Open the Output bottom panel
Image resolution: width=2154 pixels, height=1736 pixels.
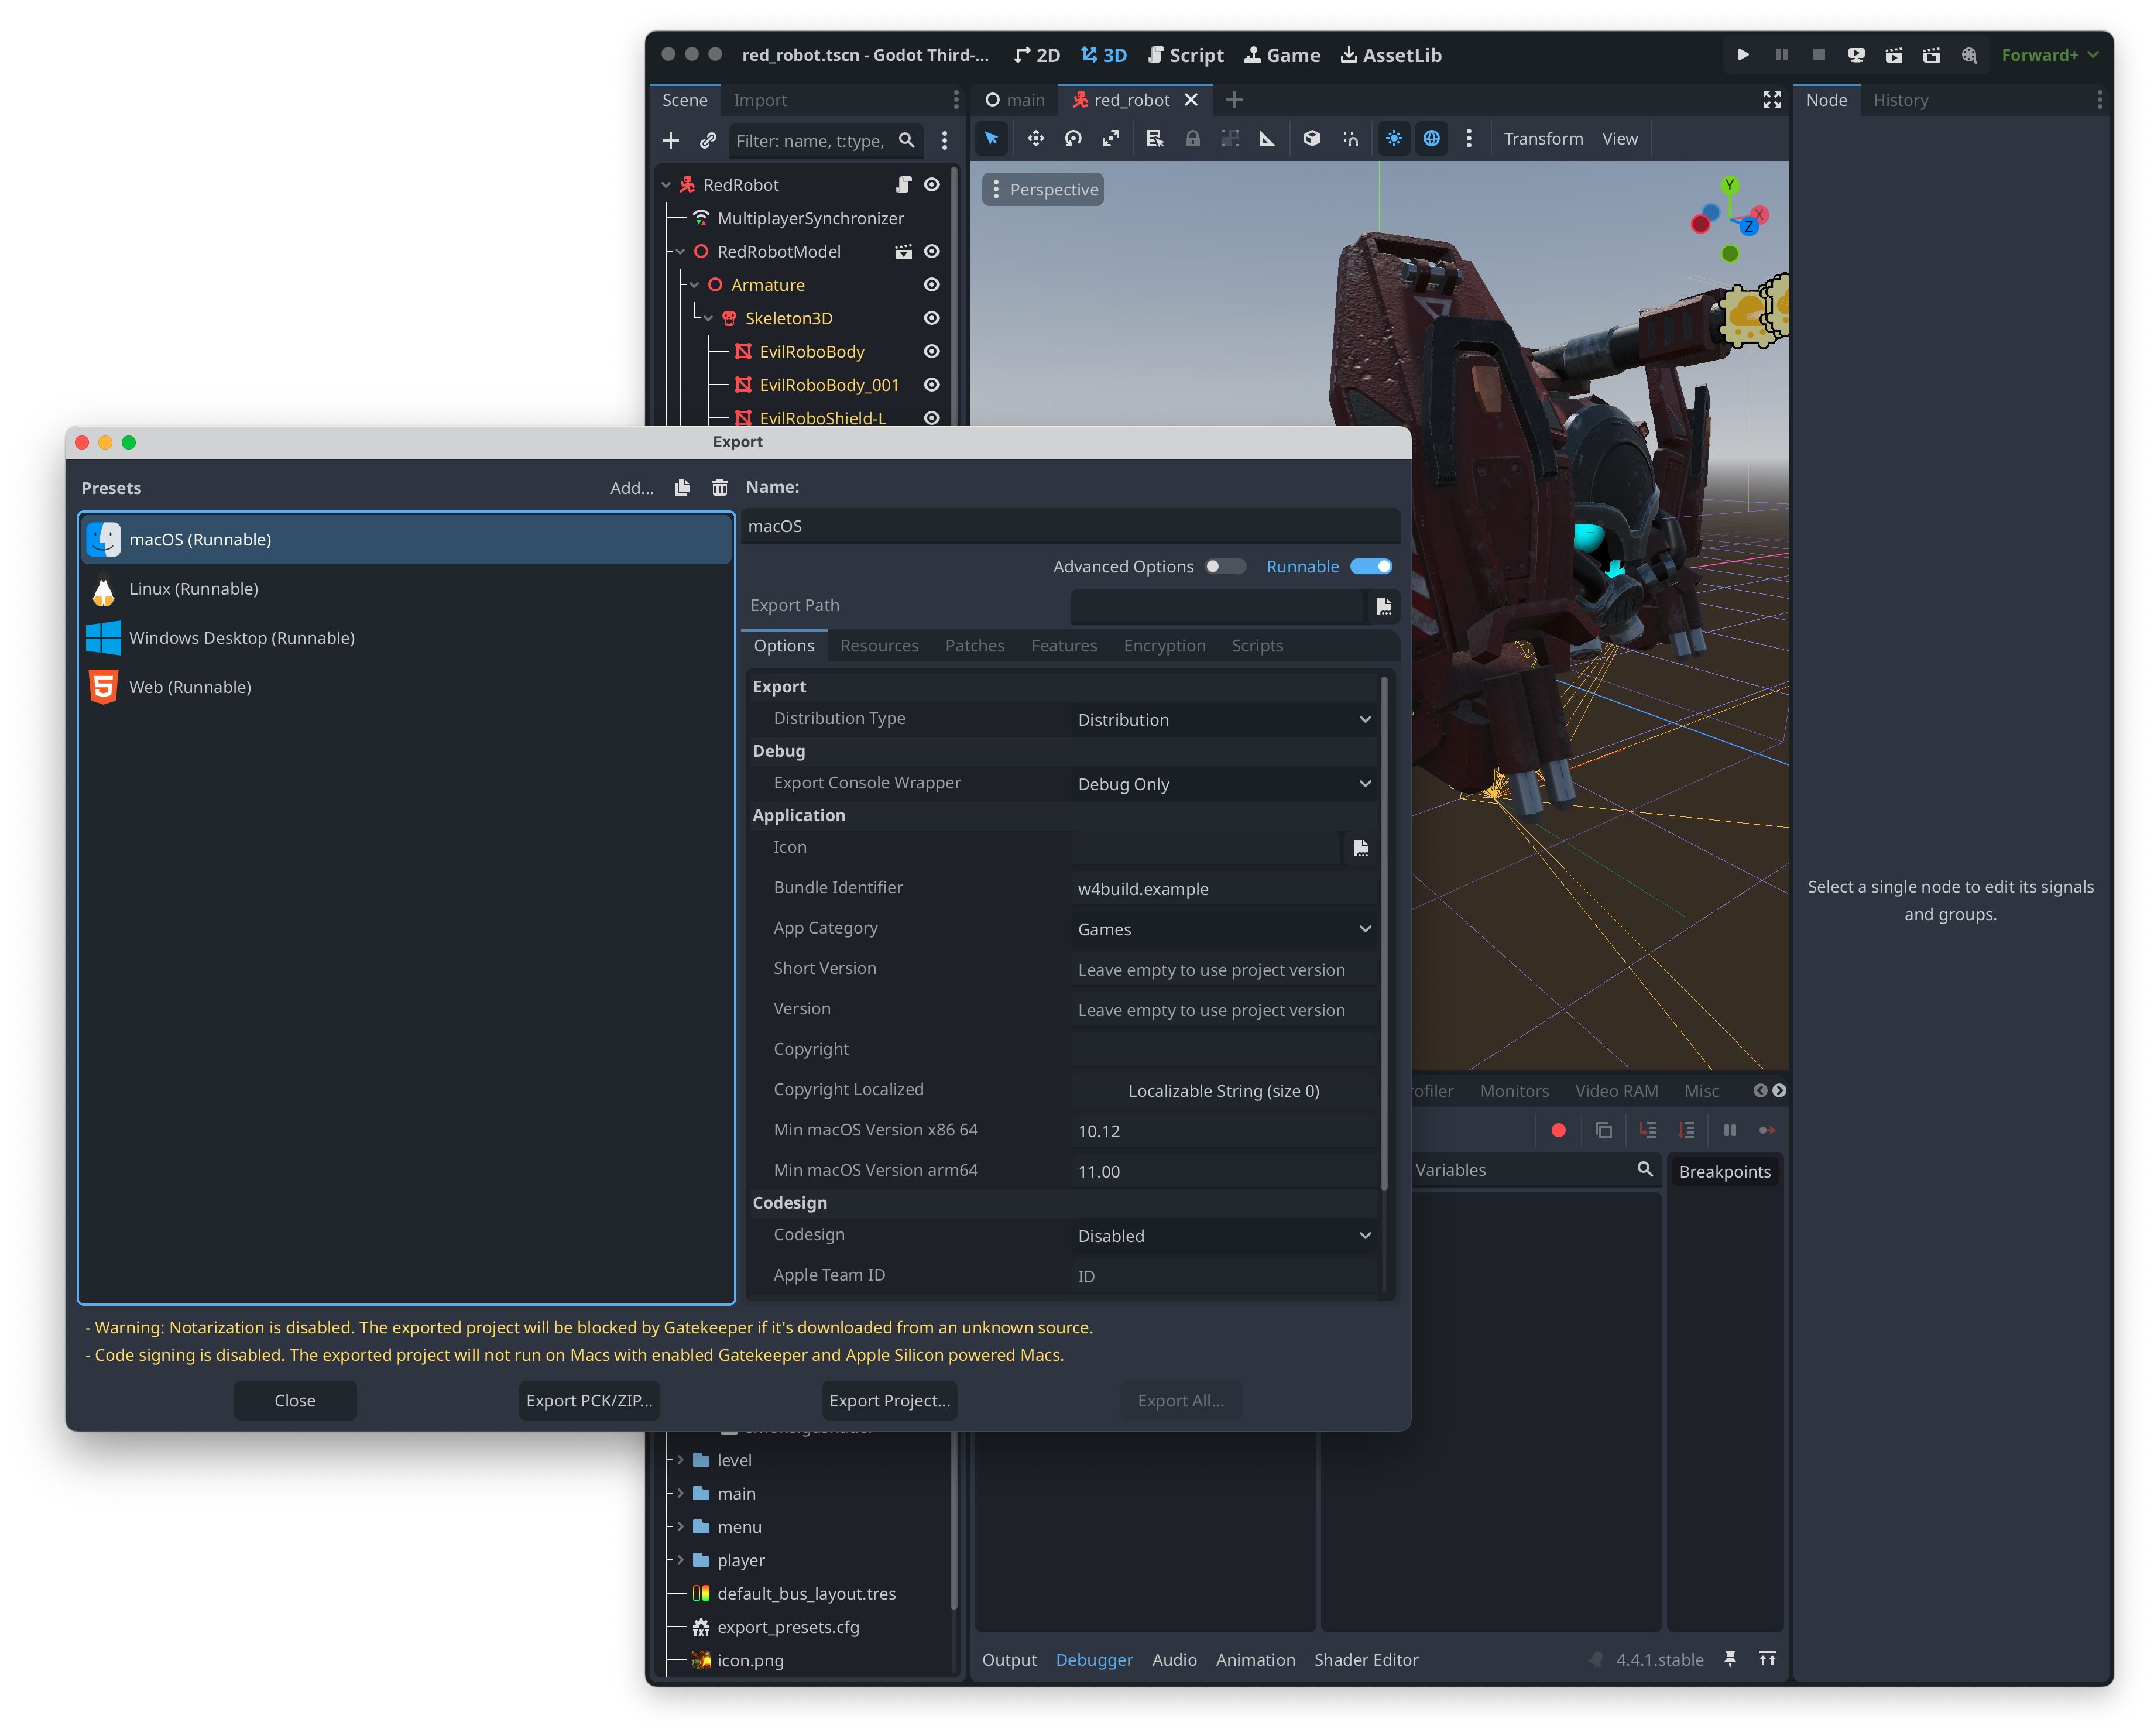1009,1660
